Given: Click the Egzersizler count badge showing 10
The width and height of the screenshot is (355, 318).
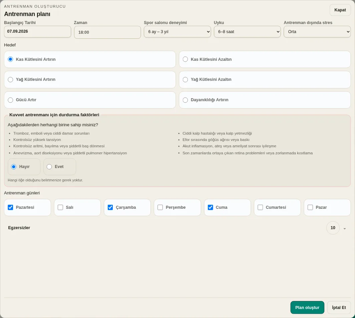Looking at the screenshot, I should (333, 228).
